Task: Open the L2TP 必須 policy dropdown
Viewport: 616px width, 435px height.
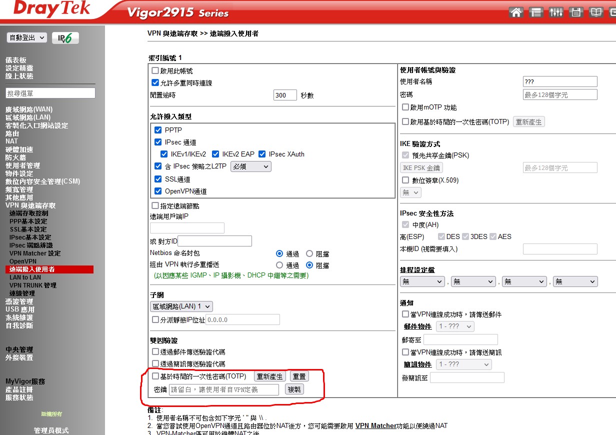Action: pyautogui.click(x=250, y=166)
